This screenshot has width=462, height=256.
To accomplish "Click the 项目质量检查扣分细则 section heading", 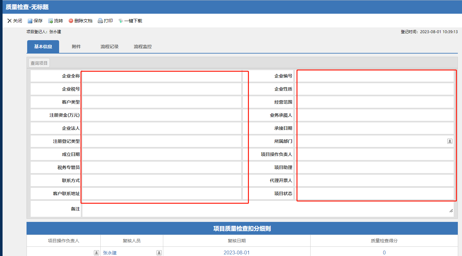I will pos(242,229).
